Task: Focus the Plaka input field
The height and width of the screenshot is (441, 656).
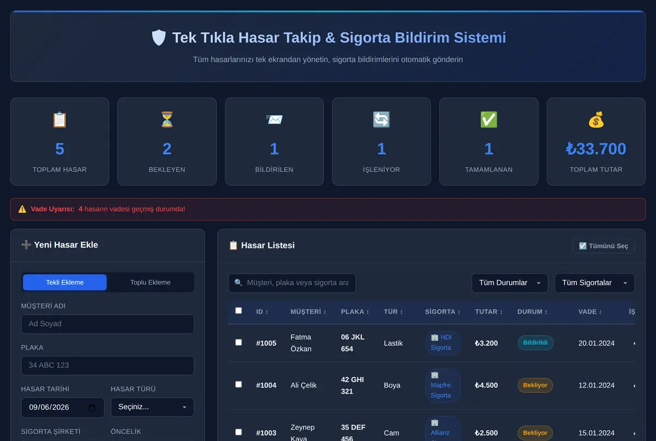Action: [108, 365]
